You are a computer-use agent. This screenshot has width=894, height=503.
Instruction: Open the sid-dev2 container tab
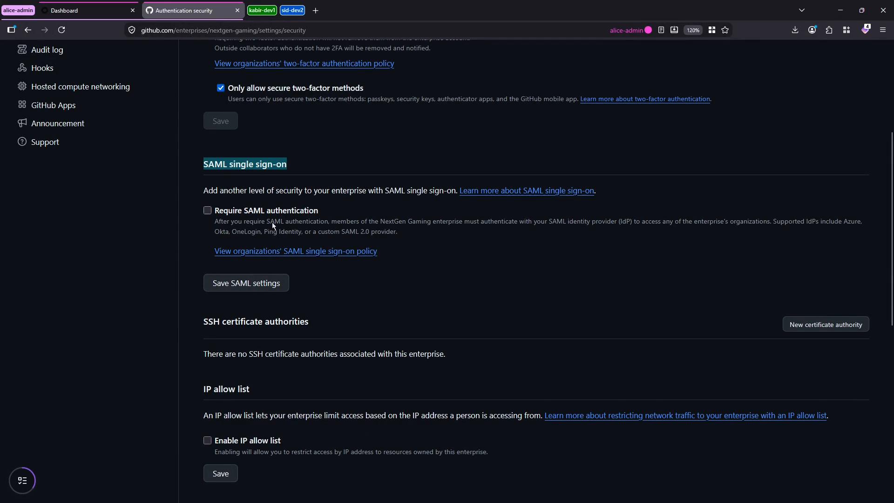(292, 10)
